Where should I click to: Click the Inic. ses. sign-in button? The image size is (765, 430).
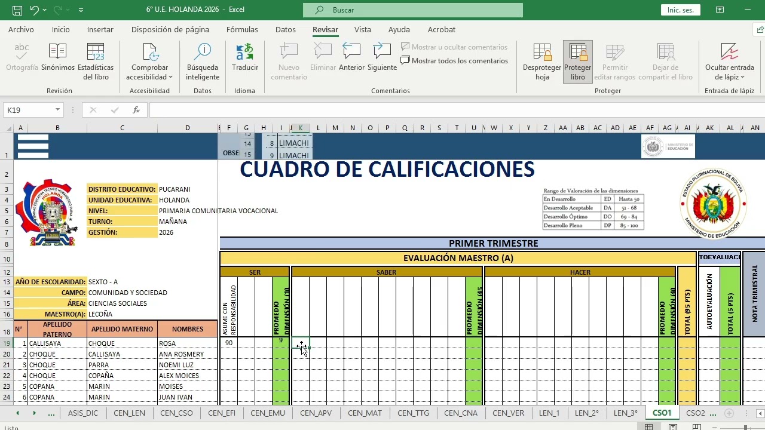pos(681,10)
